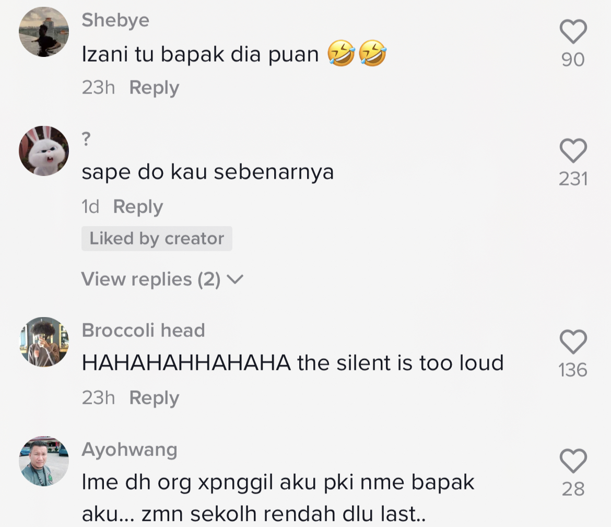611x527 pixels.
Task: Reply to Broccoli head's comment
Action: pos(154,398)
